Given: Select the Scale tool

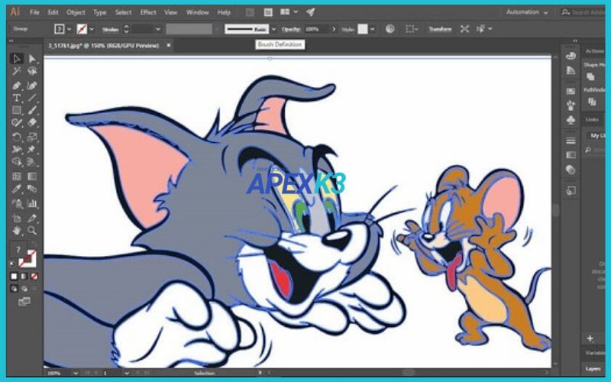Looking at the screenshot, I should tap(32, 137).
